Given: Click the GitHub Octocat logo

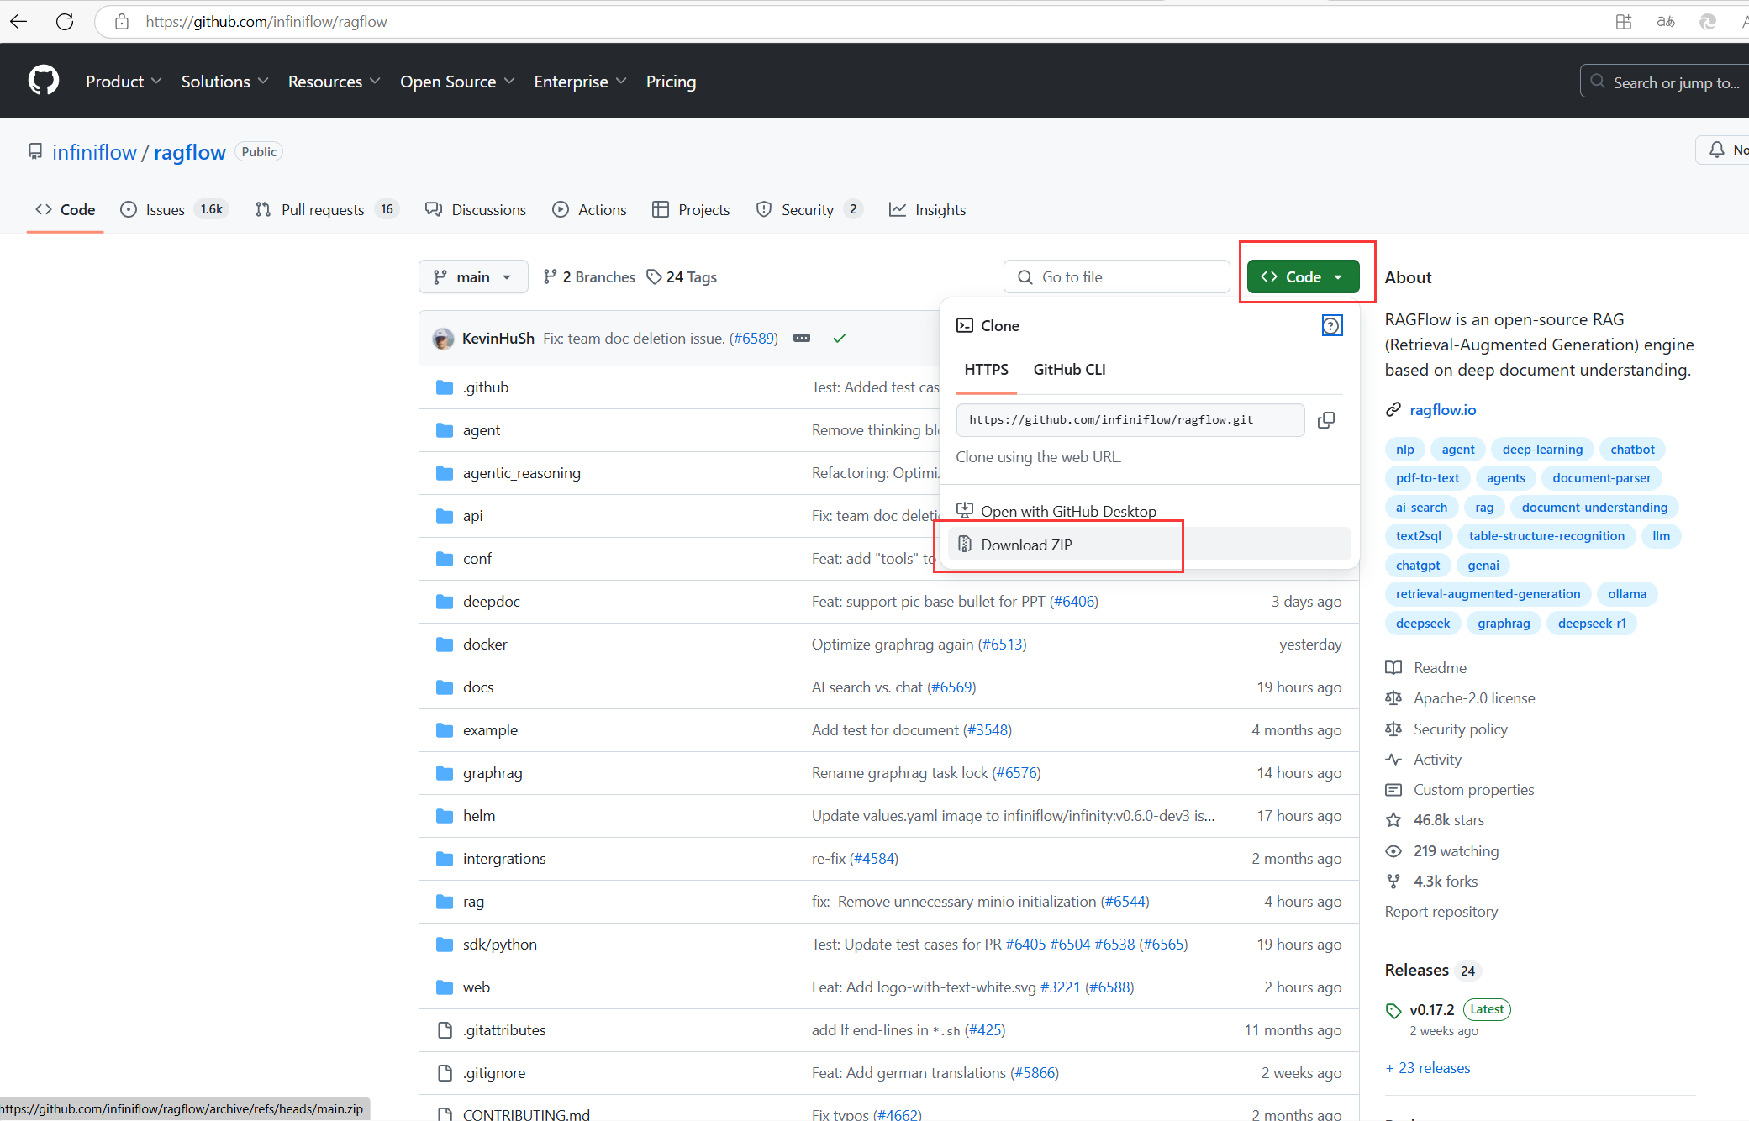Looking at the screenshot, I should click(x=44, y=82).
